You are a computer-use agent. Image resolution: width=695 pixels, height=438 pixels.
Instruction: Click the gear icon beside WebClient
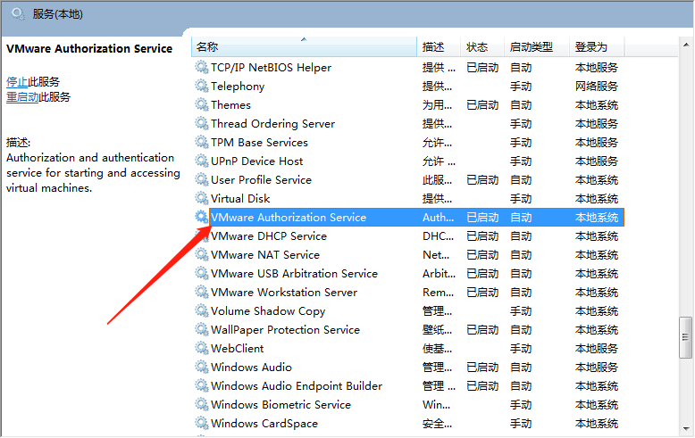pos(202,348)
